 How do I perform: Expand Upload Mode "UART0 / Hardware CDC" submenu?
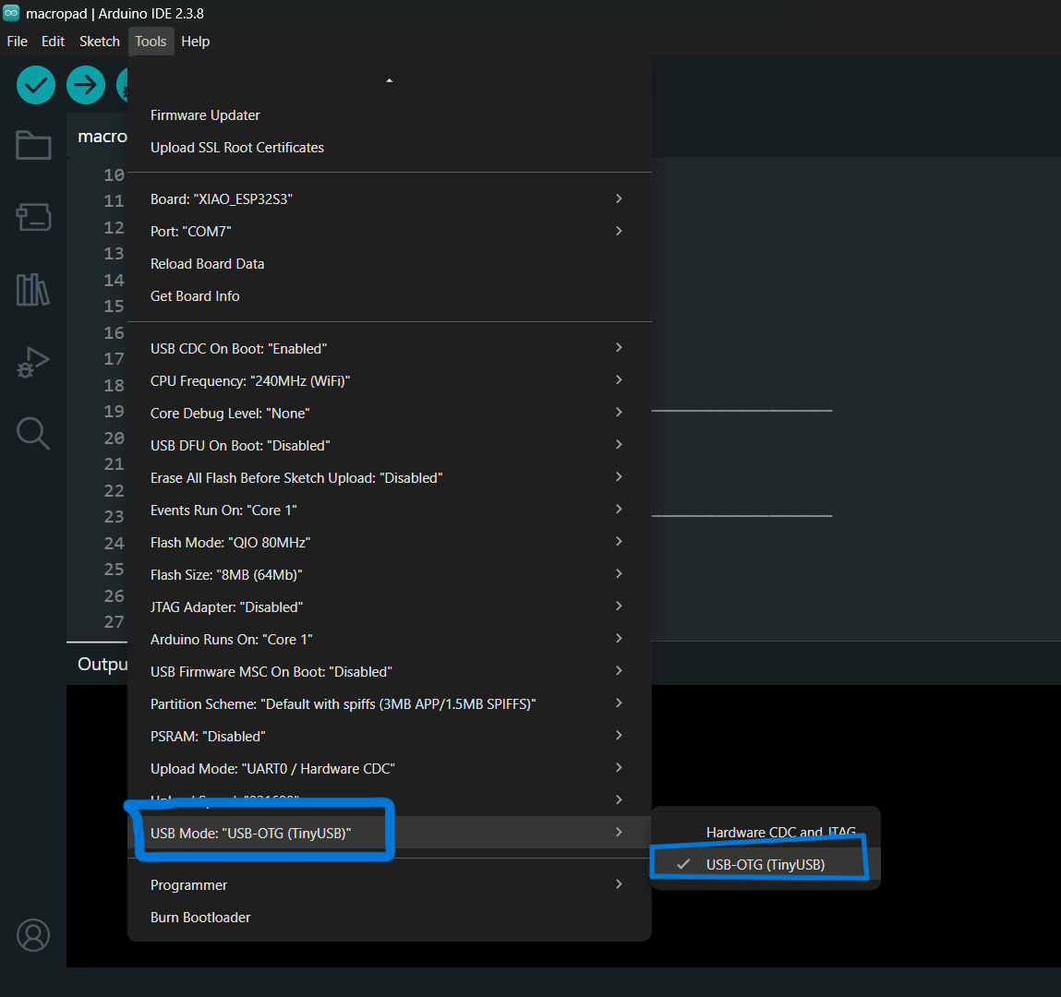tap(389, 768)
